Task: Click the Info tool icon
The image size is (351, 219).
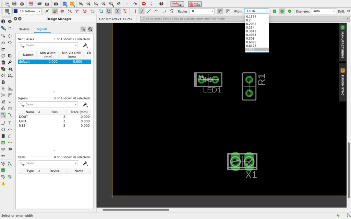Action: tap(3, 22)
